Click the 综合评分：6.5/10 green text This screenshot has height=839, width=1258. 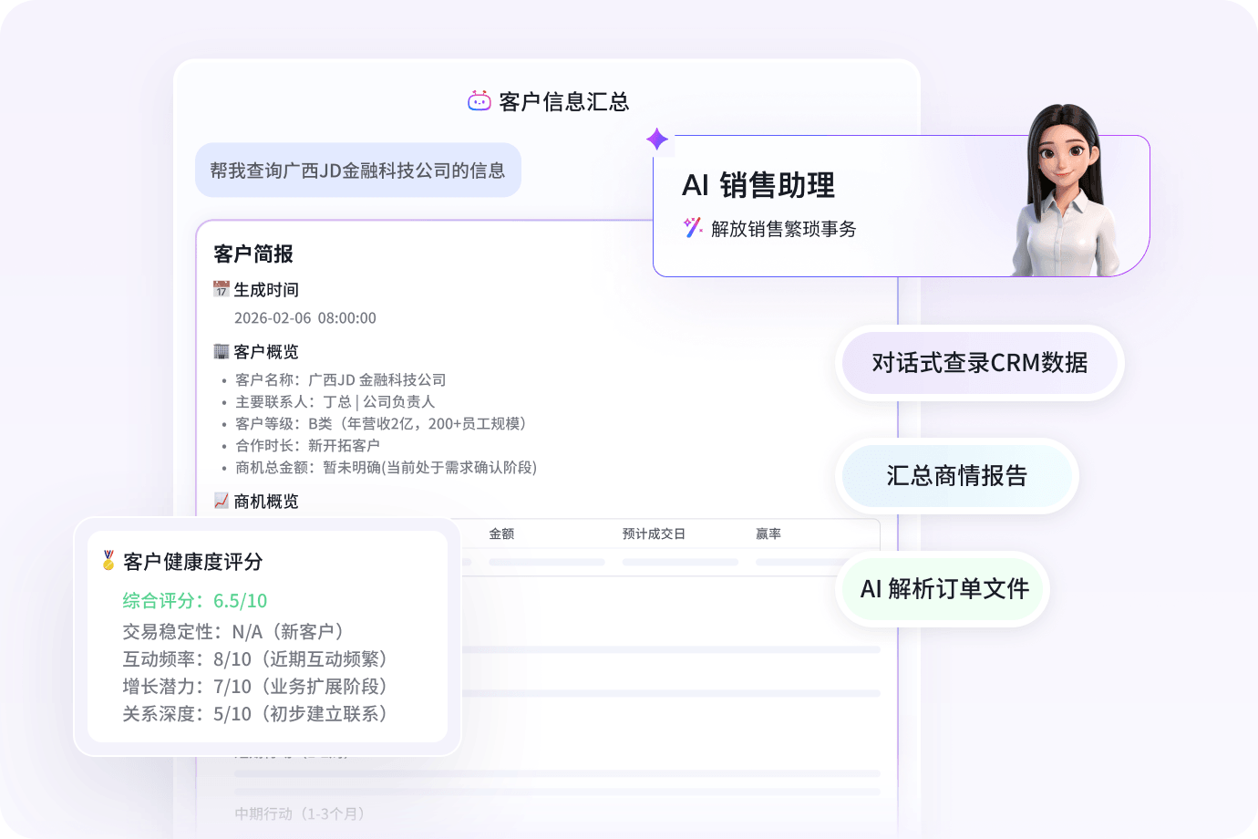coord(195,601)
